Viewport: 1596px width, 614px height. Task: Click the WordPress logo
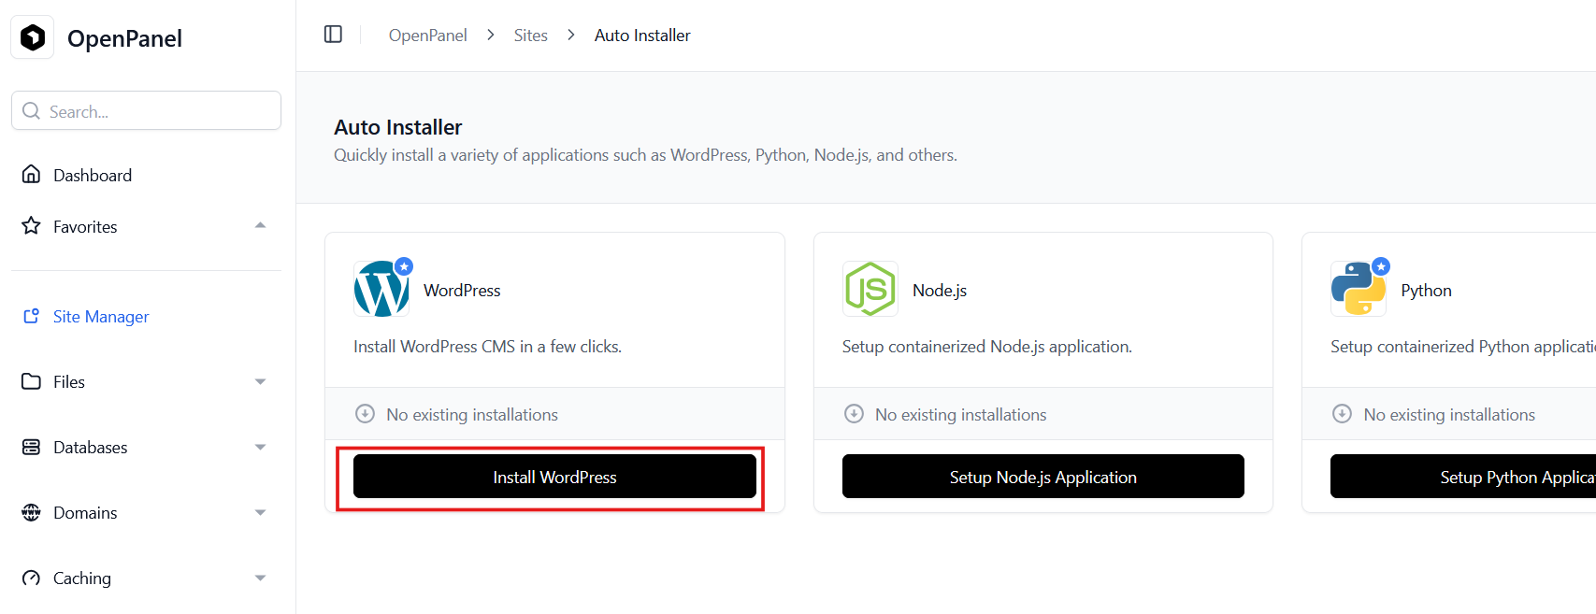381,290
